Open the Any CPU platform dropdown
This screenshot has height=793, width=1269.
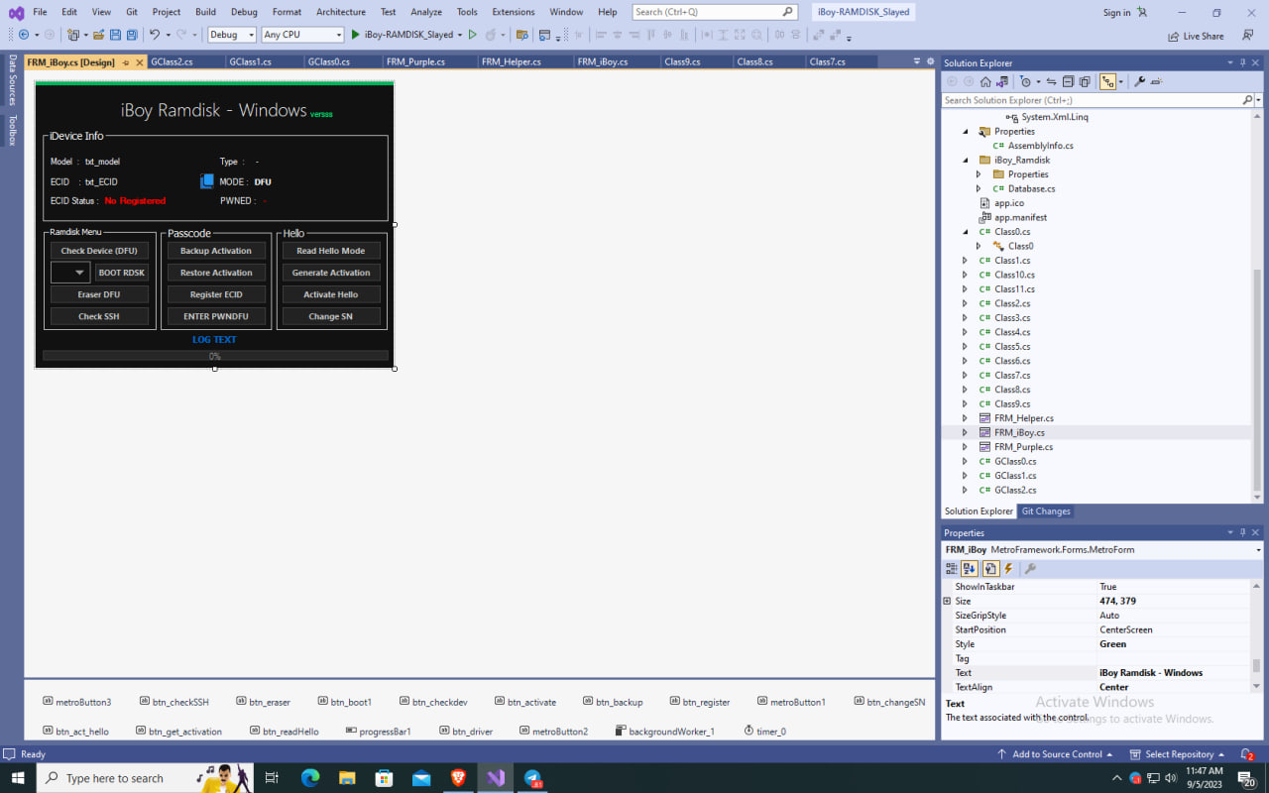pyautogui.click(x=302, y=35)
